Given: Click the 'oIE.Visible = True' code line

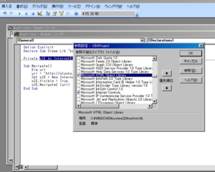Looking at the screenshot, I should coord(49,81).
